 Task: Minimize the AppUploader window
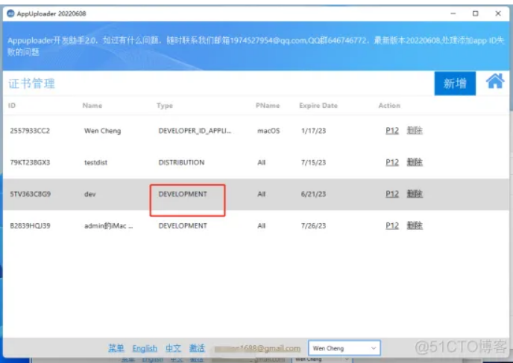[x=453, y=13]
